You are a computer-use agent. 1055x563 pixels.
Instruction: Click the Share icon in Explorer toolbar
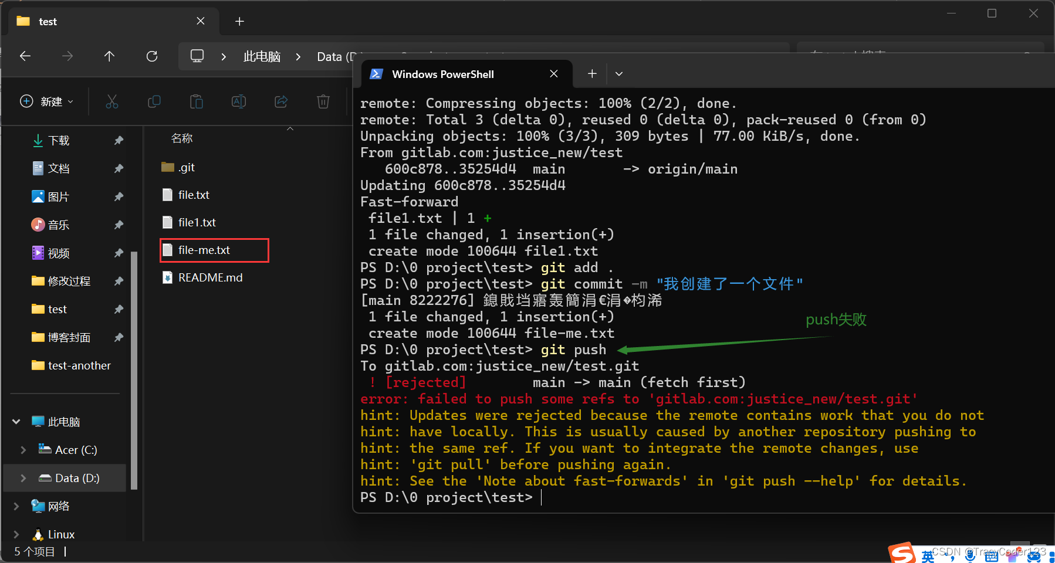(x=281, y=101)
